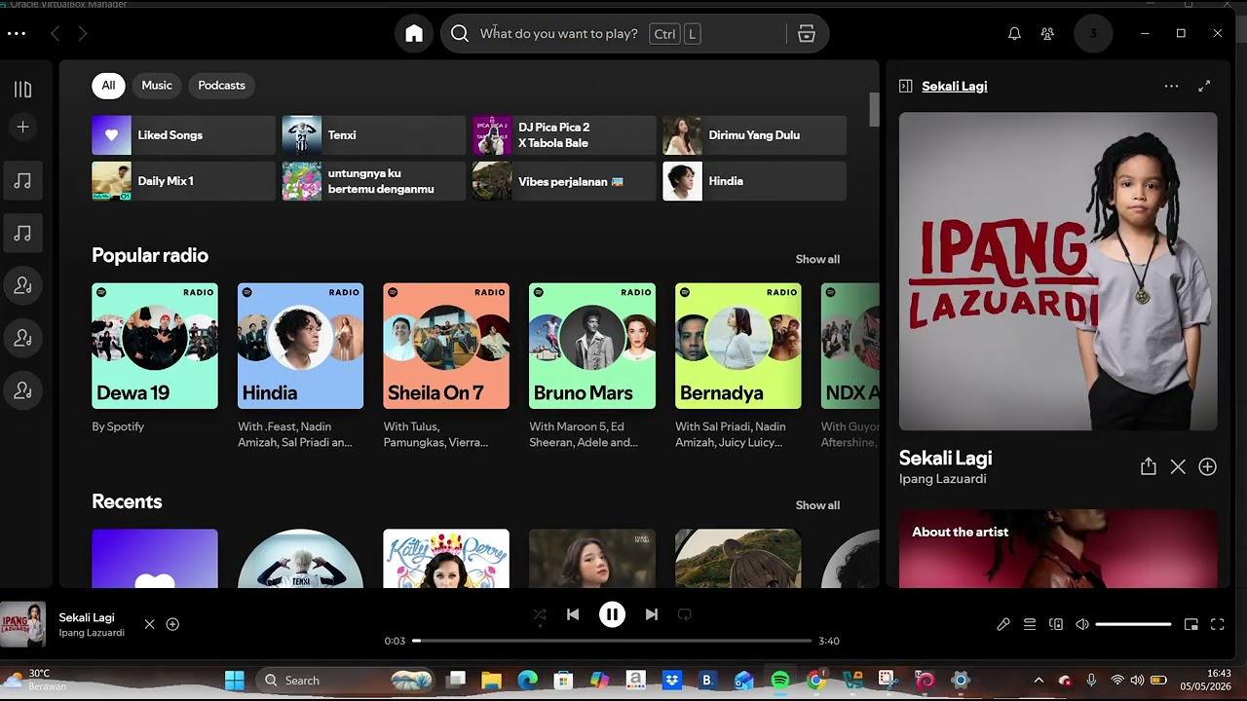1247x701 pixels.
Task: Open the play queue icon
Action: tap(1030, 624)
